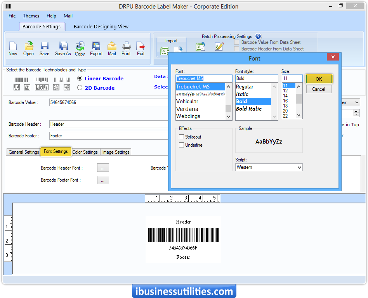This screenshot has width=368, height=298.
Task: Send the barcode with Mail icon
Action: (x=112, y=46)
